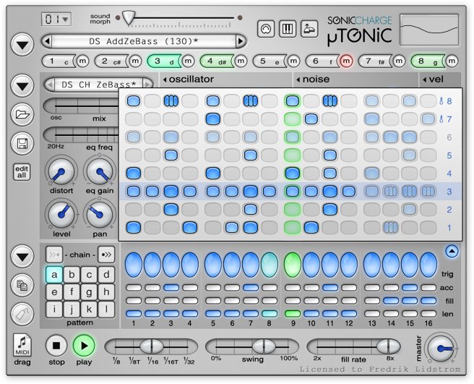Viewport: 474px width, 384px height.
Task: Click chain left arrows button
Action: tap(54, 255)
